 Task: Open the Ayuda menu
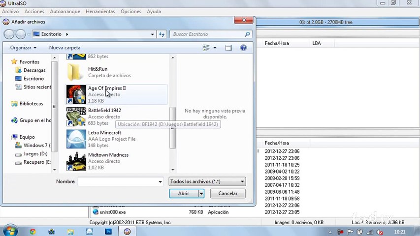(x=154, y=11)
